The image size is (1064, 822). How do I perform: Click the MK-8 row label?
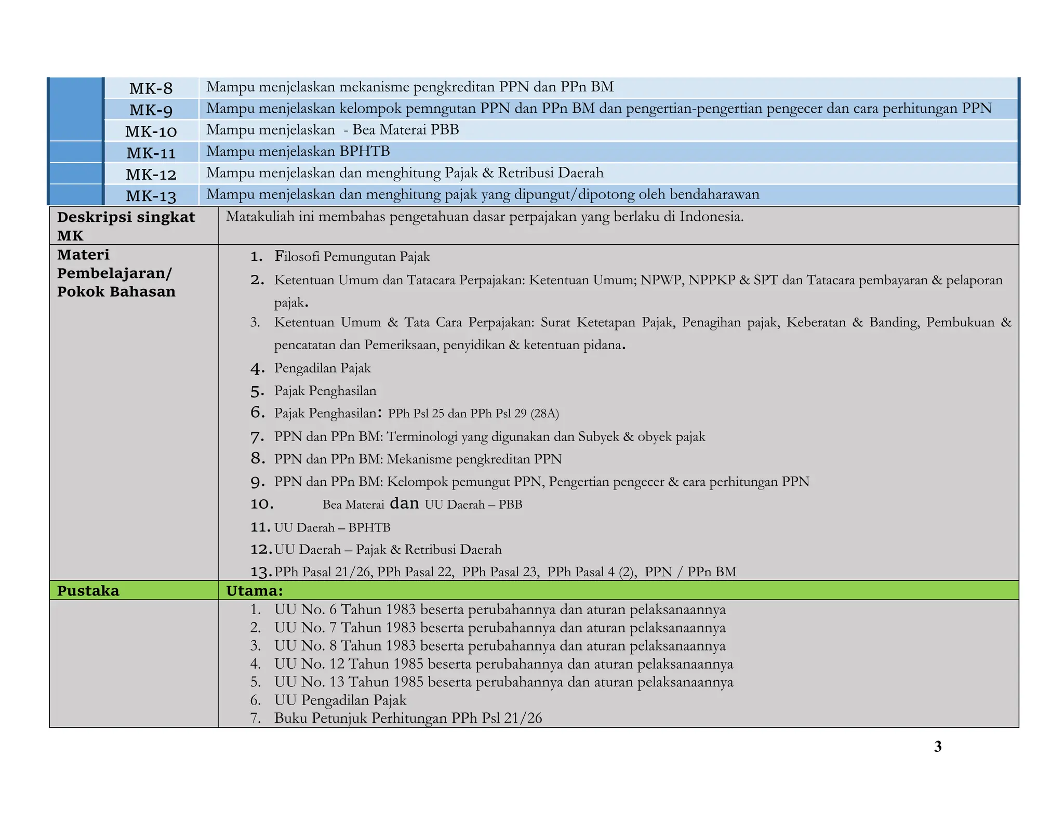click(151, 88)
